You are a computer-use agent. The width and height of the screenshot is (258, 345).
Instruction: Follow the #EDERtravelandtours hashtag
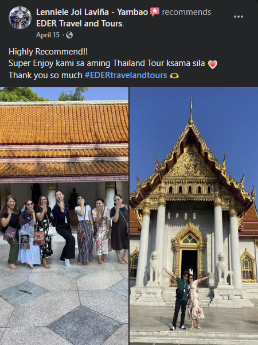[x=126, y=75]
